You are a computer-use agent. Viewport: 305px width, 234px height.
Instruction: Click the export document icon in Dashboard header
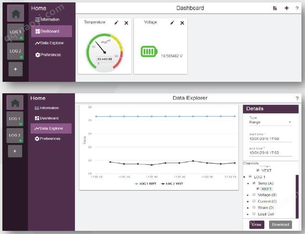(275, 8)
